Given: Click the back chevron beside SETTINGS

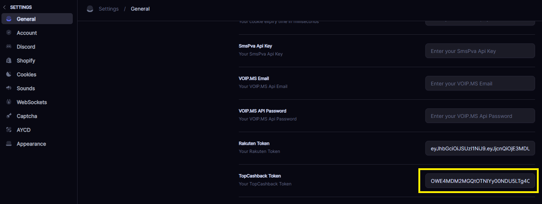Looking at the screenshot, I should coord(4,7).
